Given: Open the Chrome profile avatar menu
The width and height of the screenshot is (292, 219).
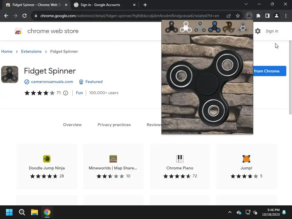Looking at the screenshot, I should point(277,16).
